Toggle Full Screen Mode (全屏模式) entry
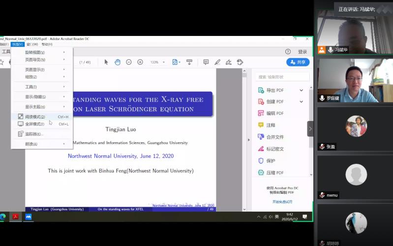This screenshot has height=246, width=393. [x=35, y=124]
